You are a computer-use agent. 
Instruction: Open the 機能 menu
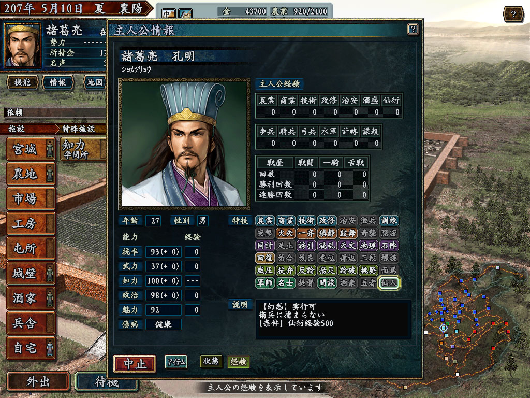22,82
